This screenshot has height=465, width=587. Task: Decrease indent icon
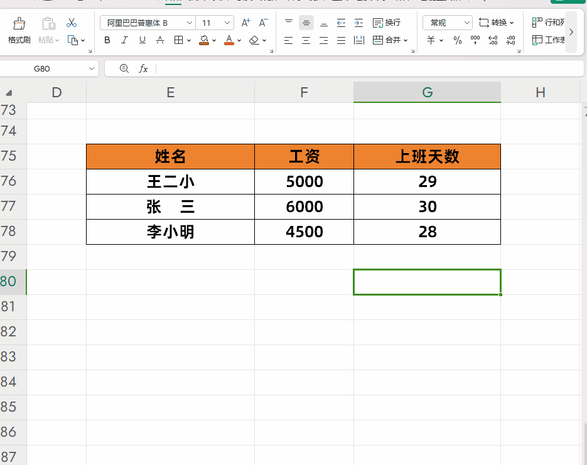(341, 23)
